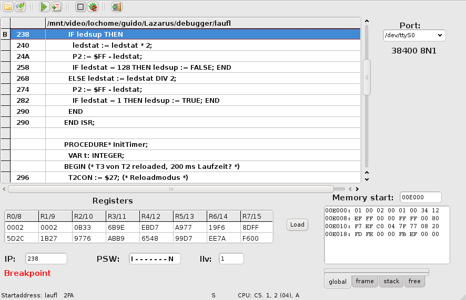Viewport: 466px width, 300px height.
Task: Click register value A977 under R5/13
Action: [190, 228]
